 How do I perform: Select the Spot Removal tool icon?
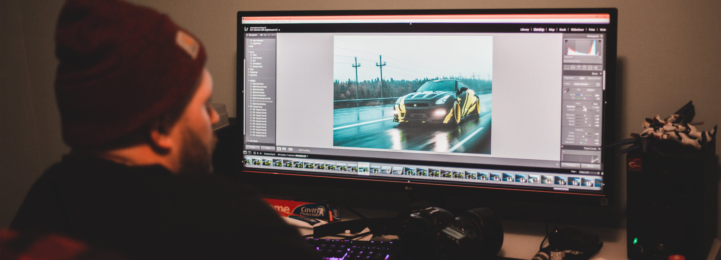(x=573, y=67)
